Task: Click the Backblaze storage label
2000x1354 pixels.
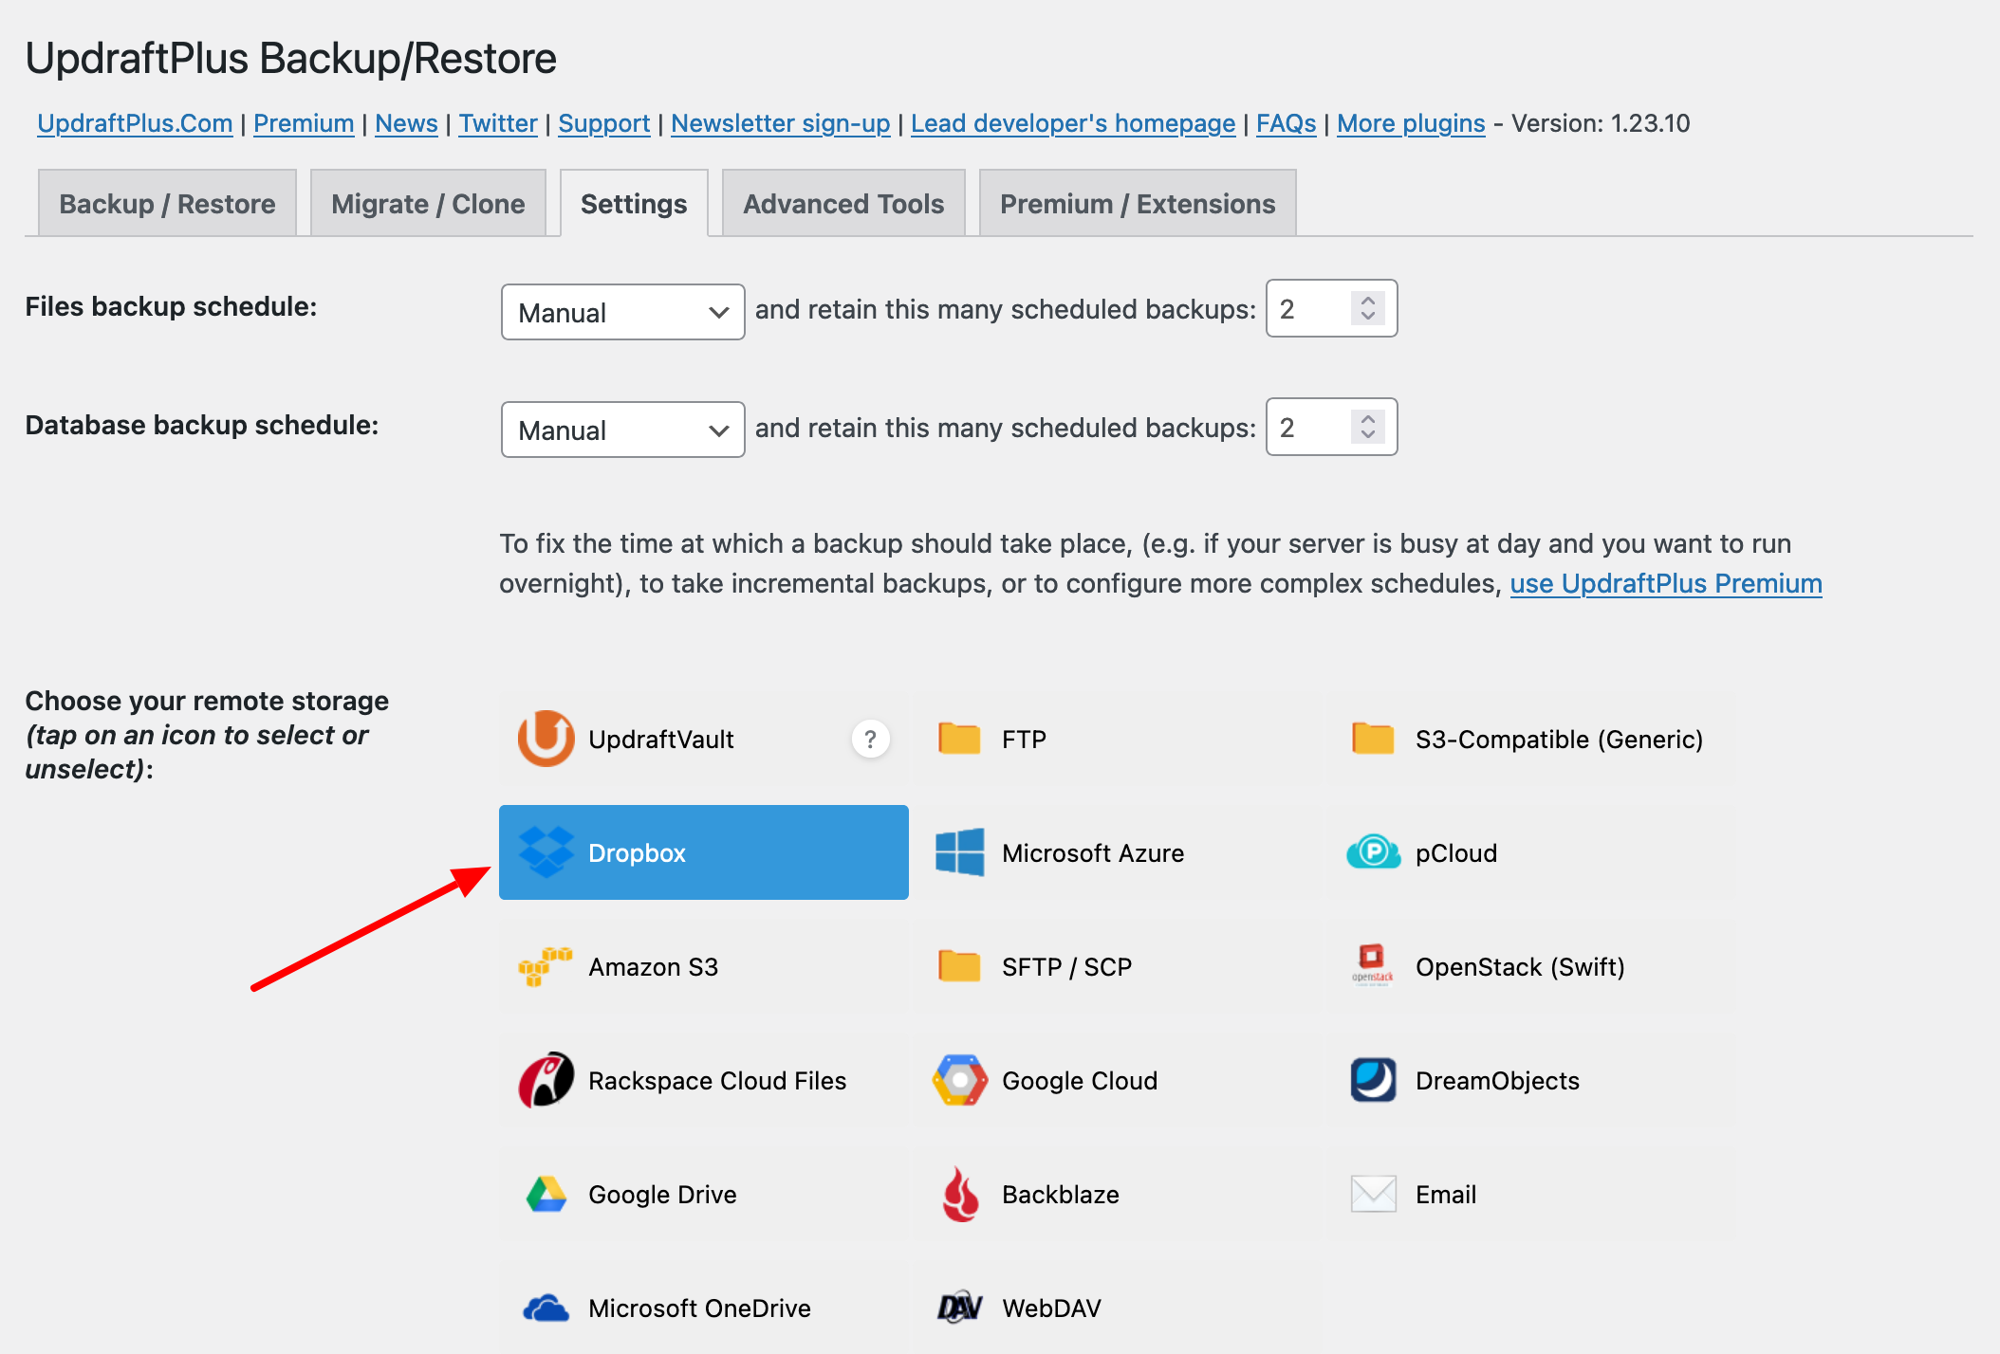Action: coord(1061,1194)
